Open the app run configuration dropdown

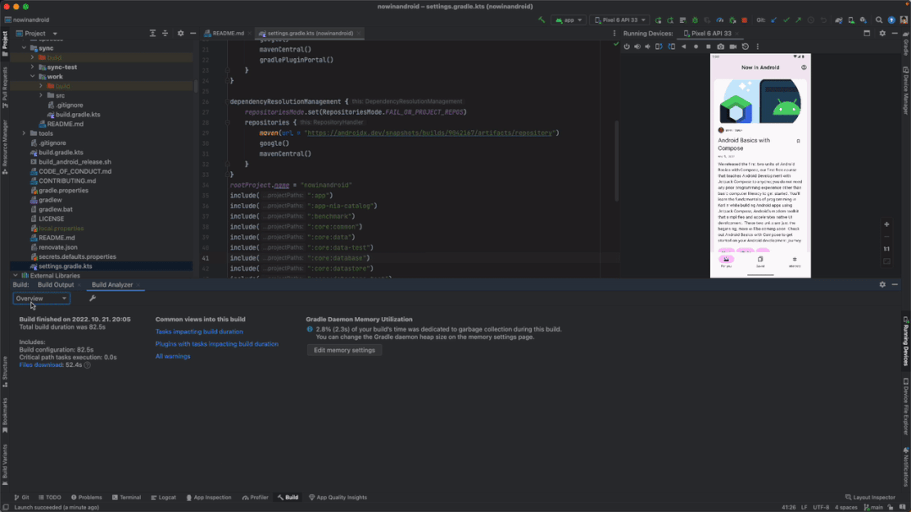568,19
